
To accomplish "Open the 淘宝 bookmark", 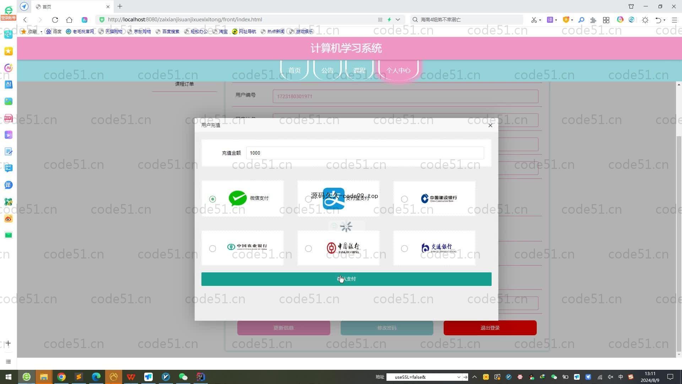I will pos(220,32).
